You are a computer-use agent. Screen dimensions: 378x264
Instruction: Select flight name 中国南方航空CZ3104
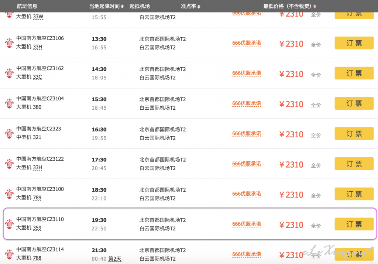click(x=40, y=98)
